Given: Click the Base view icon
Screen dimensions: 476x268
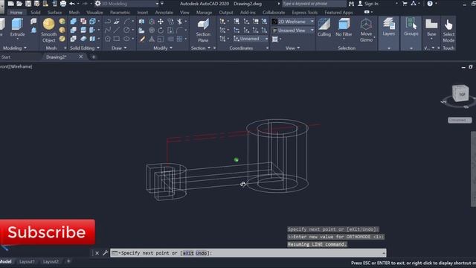Looking at the screenshot, I should [431, 28].
